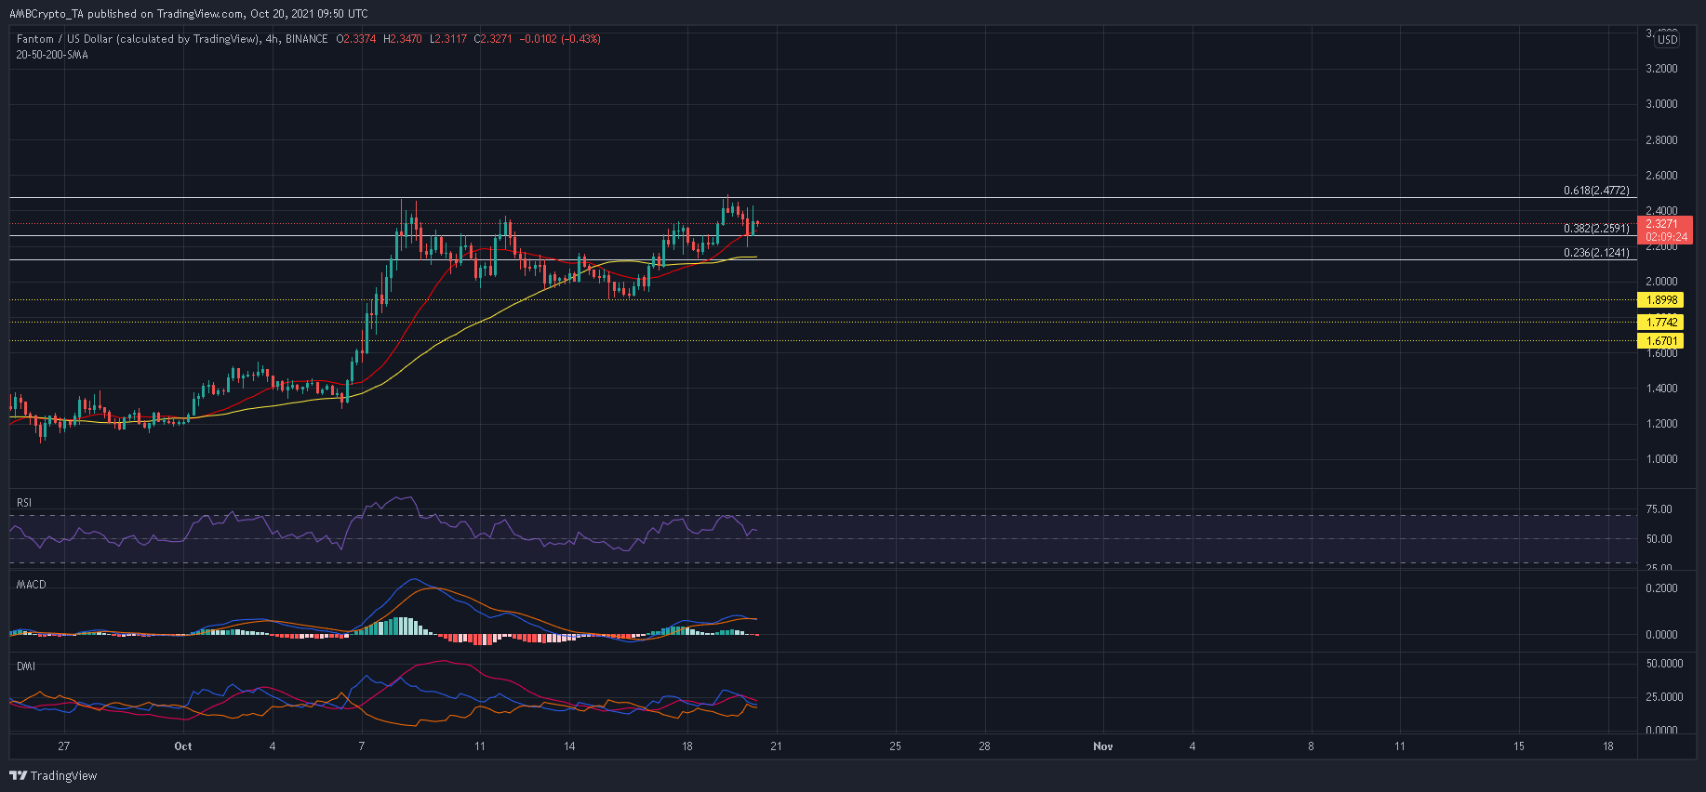Click the 75.00 RSI scale value

pos(1659,509)
